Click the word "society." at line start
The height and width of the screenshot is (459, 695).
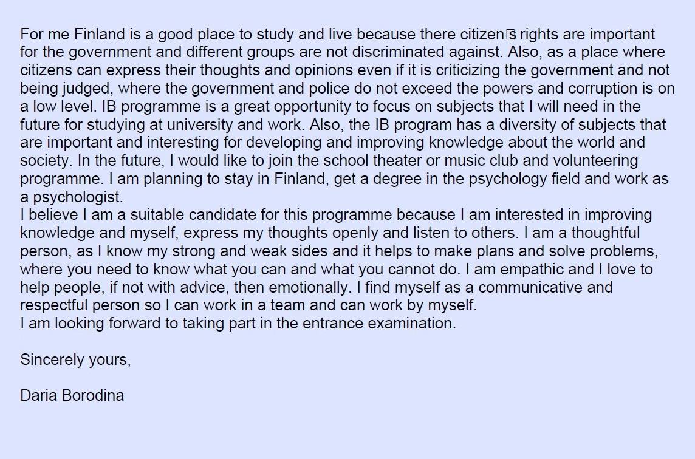tap(47, 161)
